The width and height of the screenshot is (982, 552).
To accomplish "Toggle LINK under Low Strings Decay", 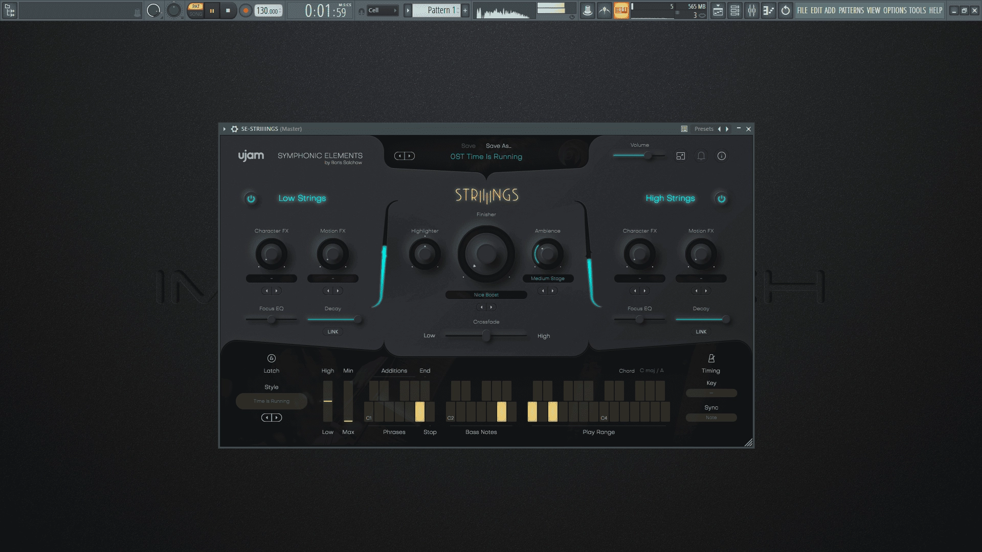I will 333,332.
